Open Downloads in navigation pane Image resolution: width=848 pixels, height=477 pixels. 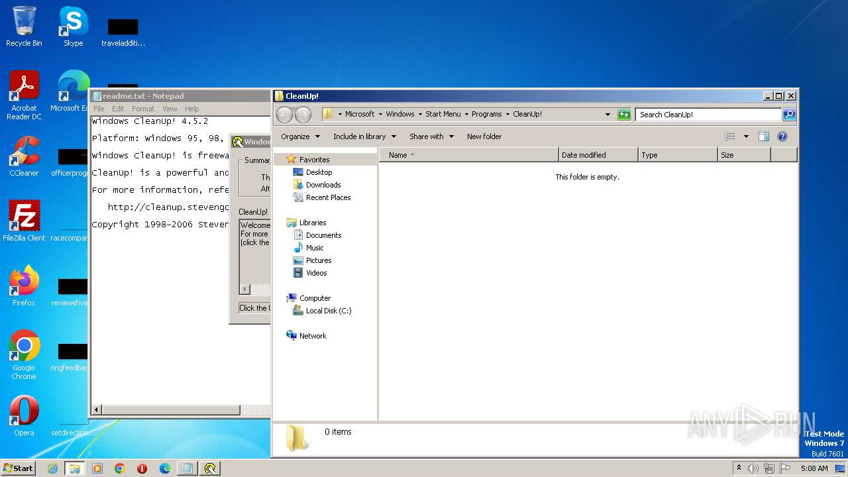point(323,185)
